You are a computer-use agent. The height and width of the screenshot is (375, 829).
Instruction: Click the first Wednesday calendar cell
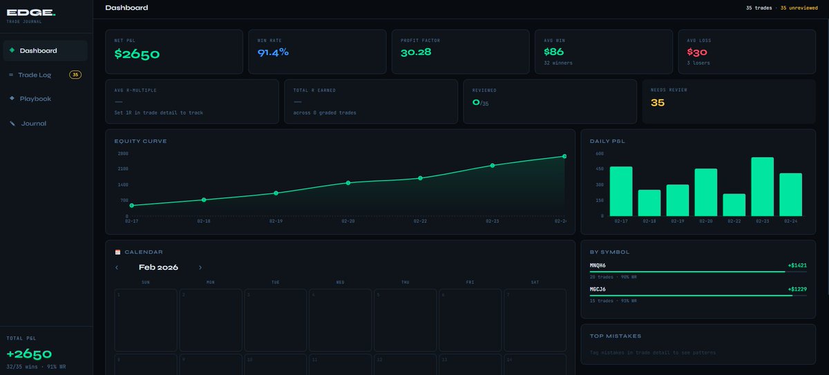(341, 320)
